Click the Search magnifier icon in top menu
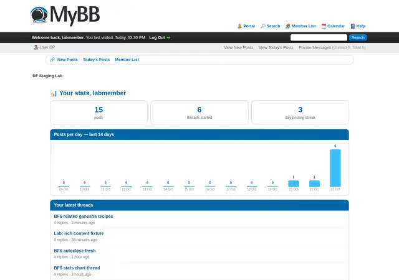Screen dimensions: 399x280 [x=263, y=26]
